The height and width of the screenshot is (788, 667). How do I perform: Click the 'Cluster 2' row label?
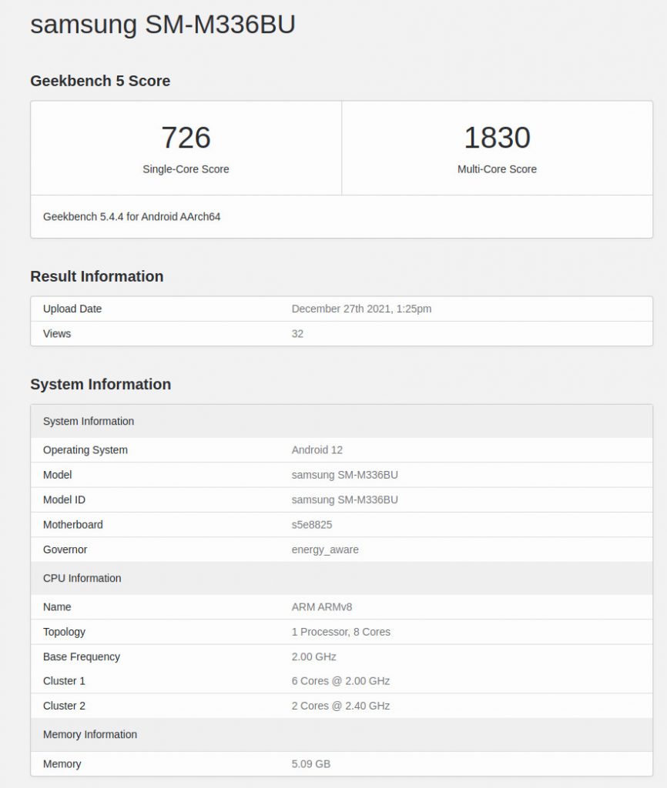[x=64, y=706]
